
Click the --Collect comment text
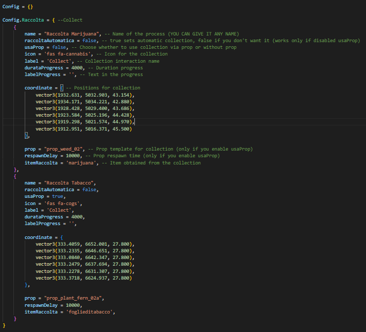70,20
